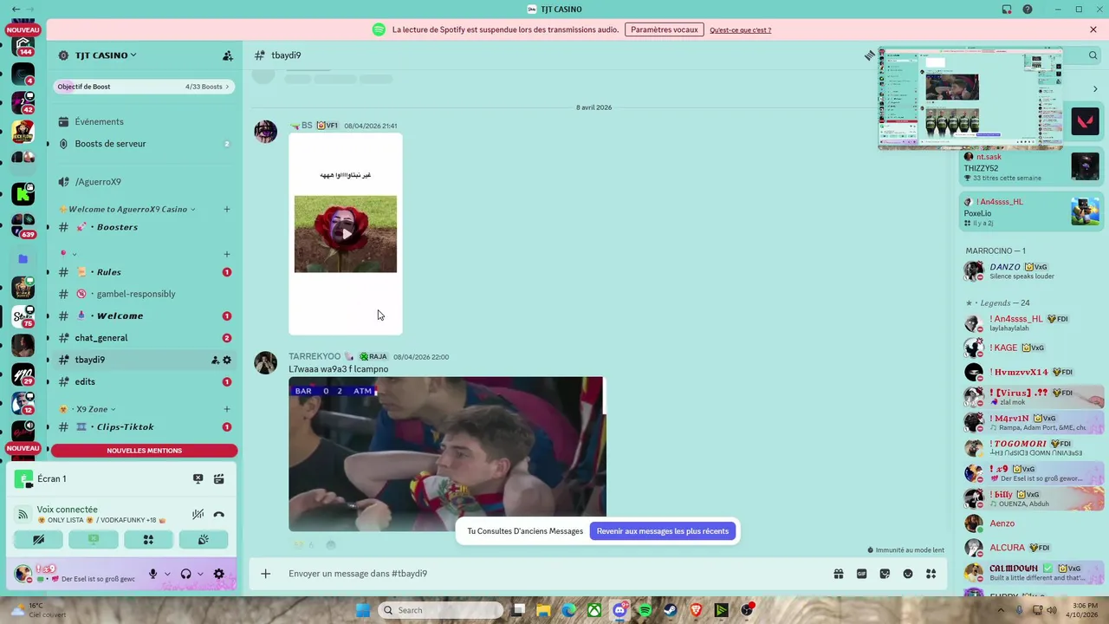Click the plus attach button in message bar
Screen dimensions: 1109x624
pyautogui.click(x=266, y=574)
